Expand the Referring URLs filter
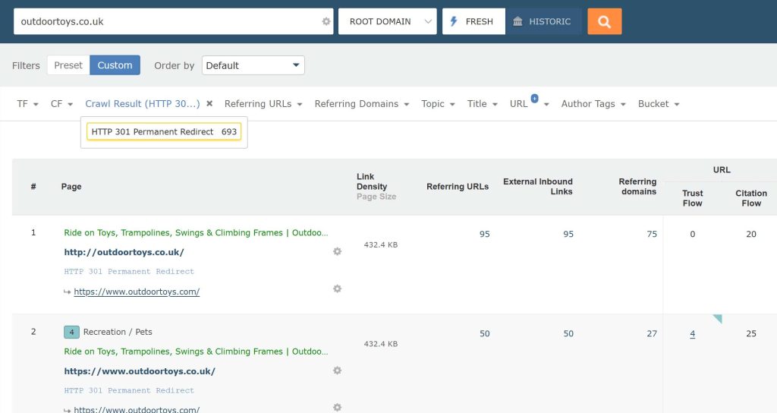Viewport: 777px width, 413px height. point(263,103)
